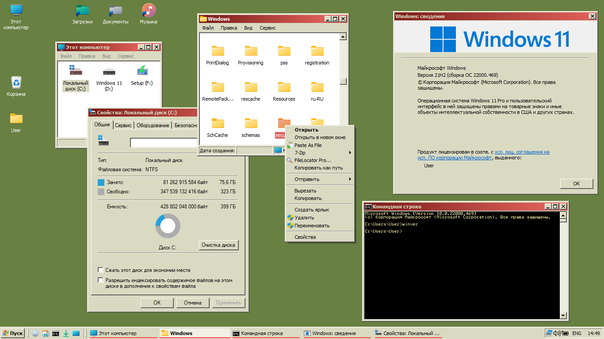This screenshot has width=604, height=339.
Task: Open the Загрузки desktop folder
Action: coord(82,15)
